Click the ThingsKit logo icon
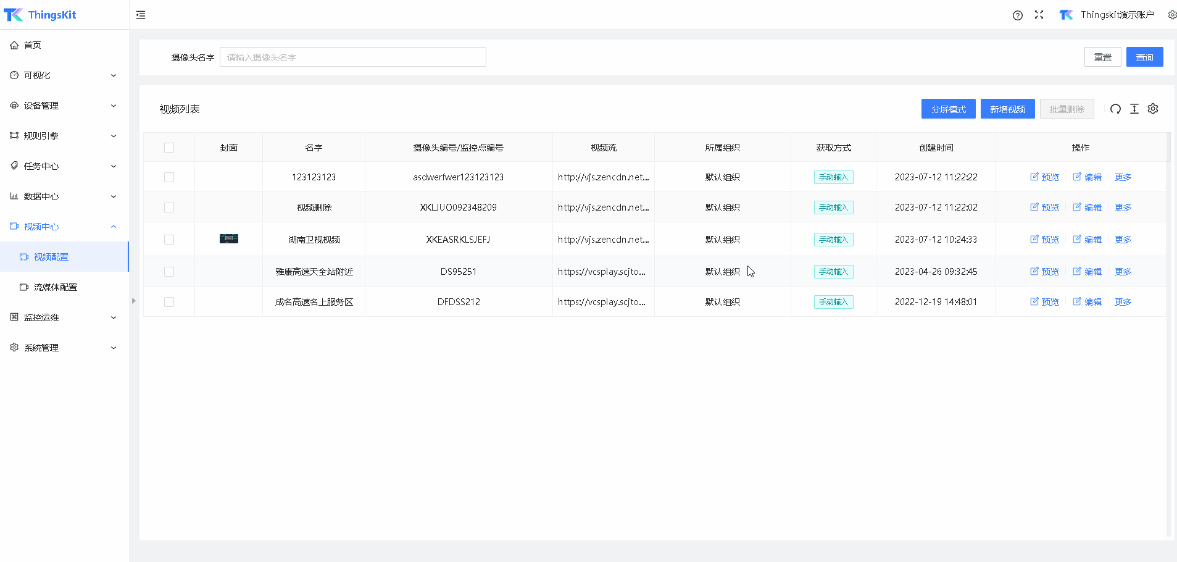This screenshot has height=562, width=1177. 13,15
